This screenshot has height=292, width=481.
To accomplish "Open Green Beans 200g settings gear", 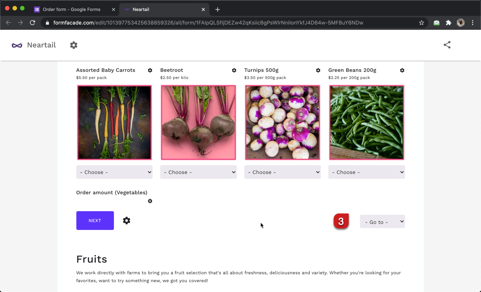I will click(402, 70).
